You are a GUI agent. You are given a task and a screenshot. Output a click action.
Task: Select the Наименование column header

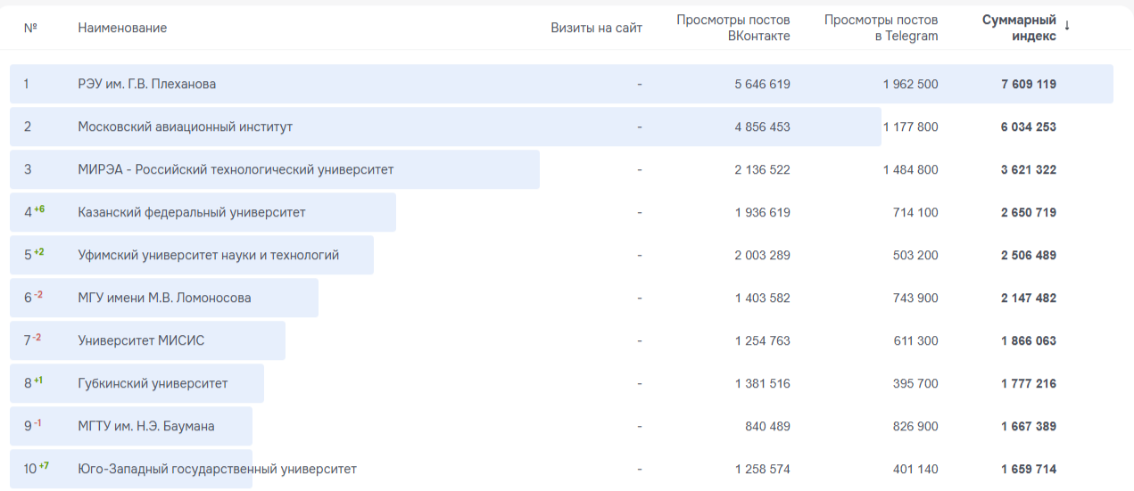122,28
